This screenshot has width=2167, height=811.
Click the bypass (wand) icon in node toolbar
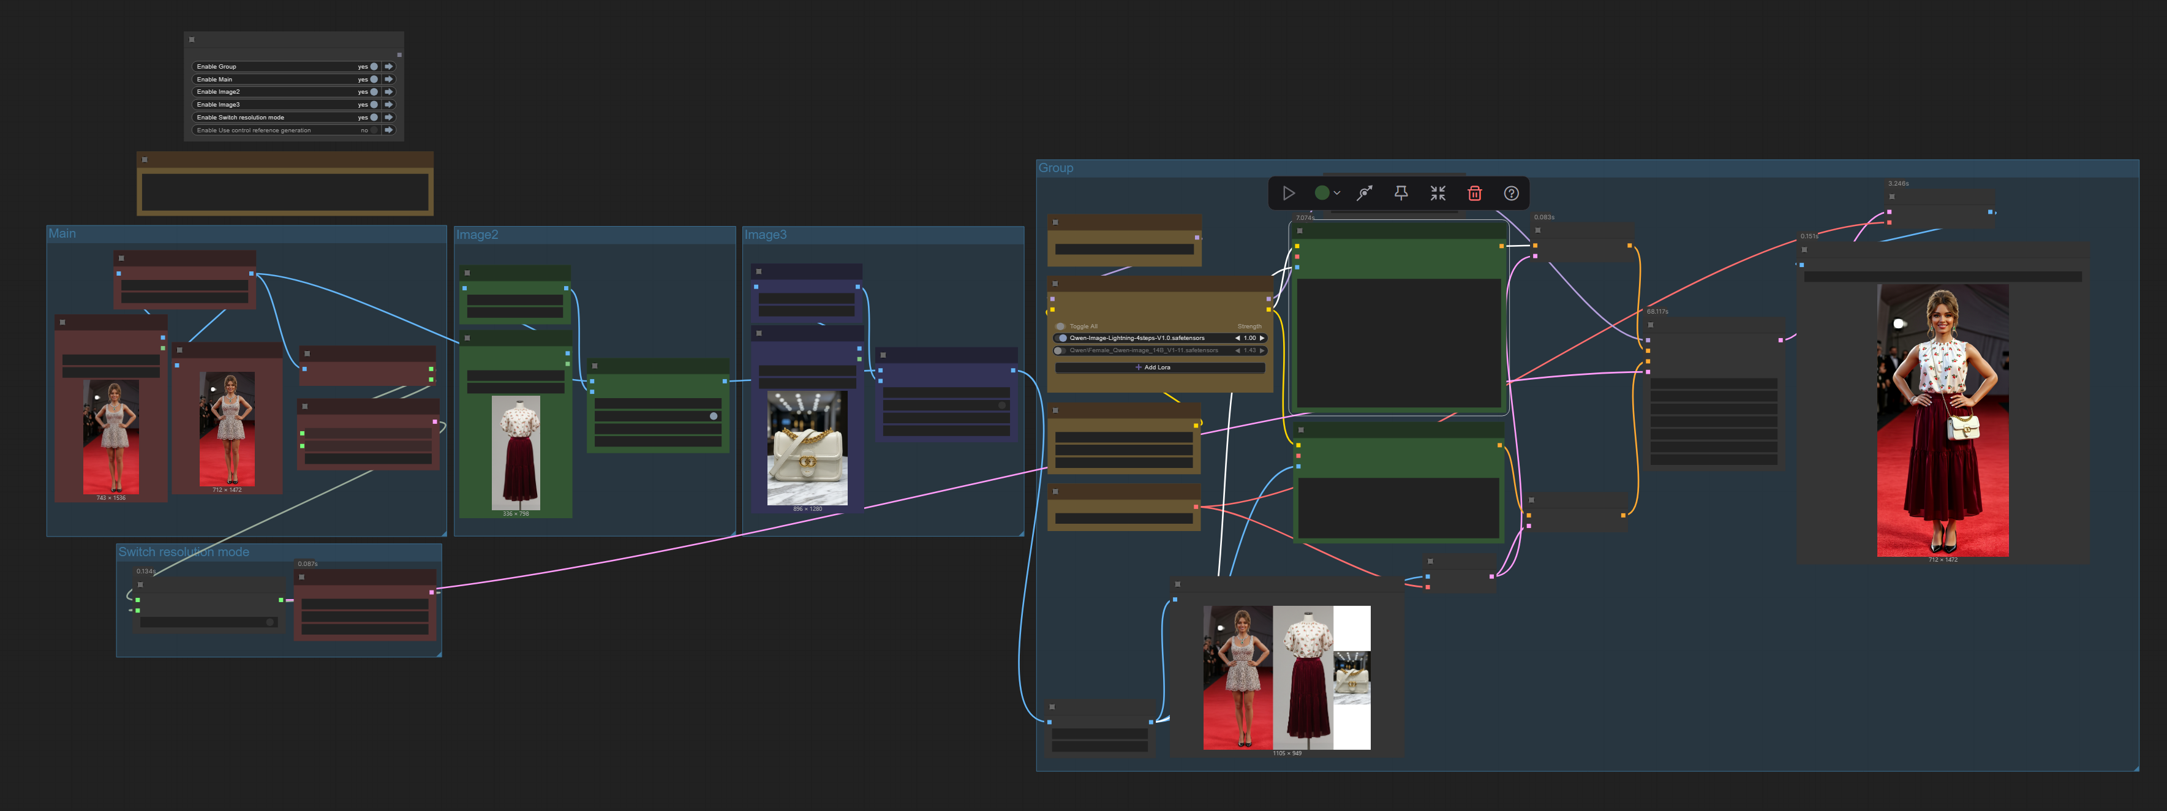(1365, 194)
